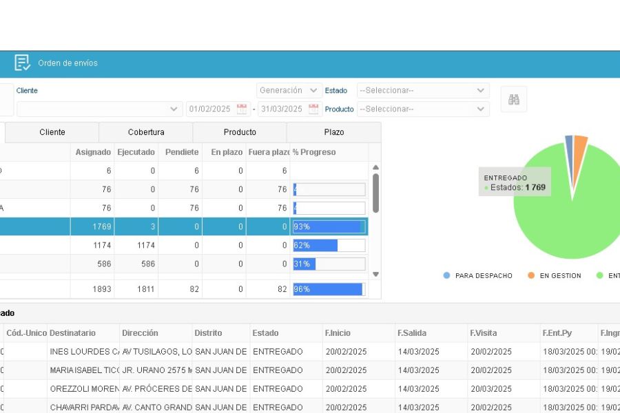
Task: Click address AV TUSILAGOS cell
Action: [157, 352]
